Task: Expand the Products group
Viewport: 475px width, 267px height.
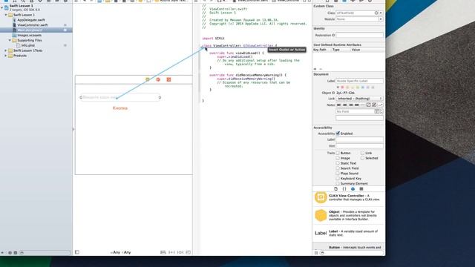Action: (x=6, y=56)
